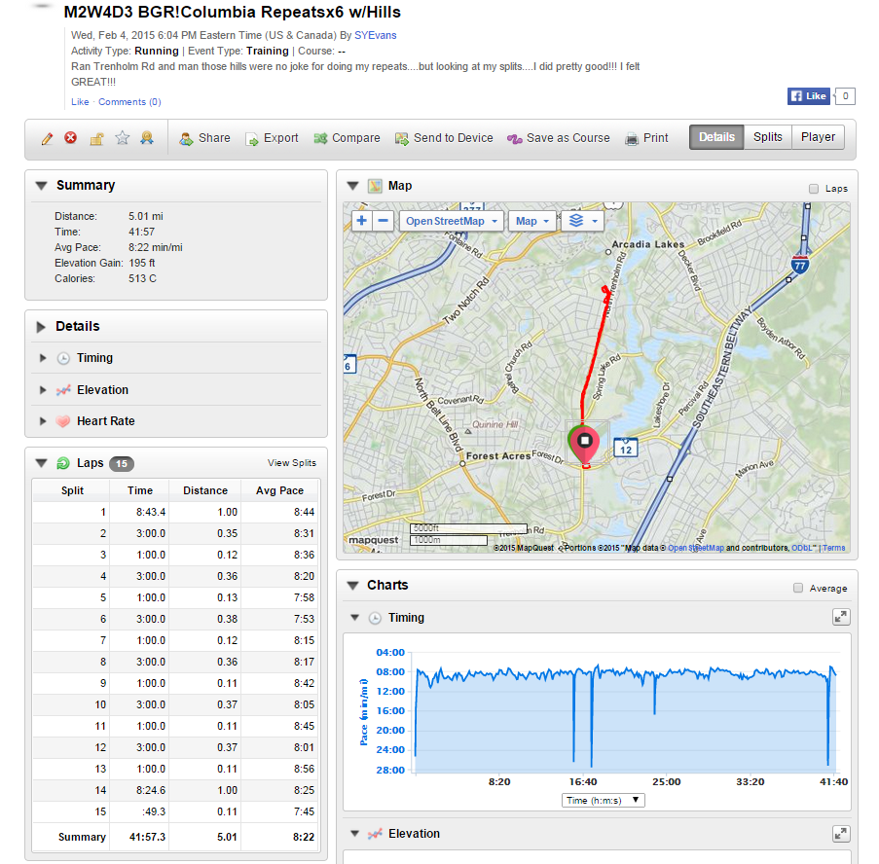Switch to the Player tab
Screen dimensions: 879x864
coord(818,137)
